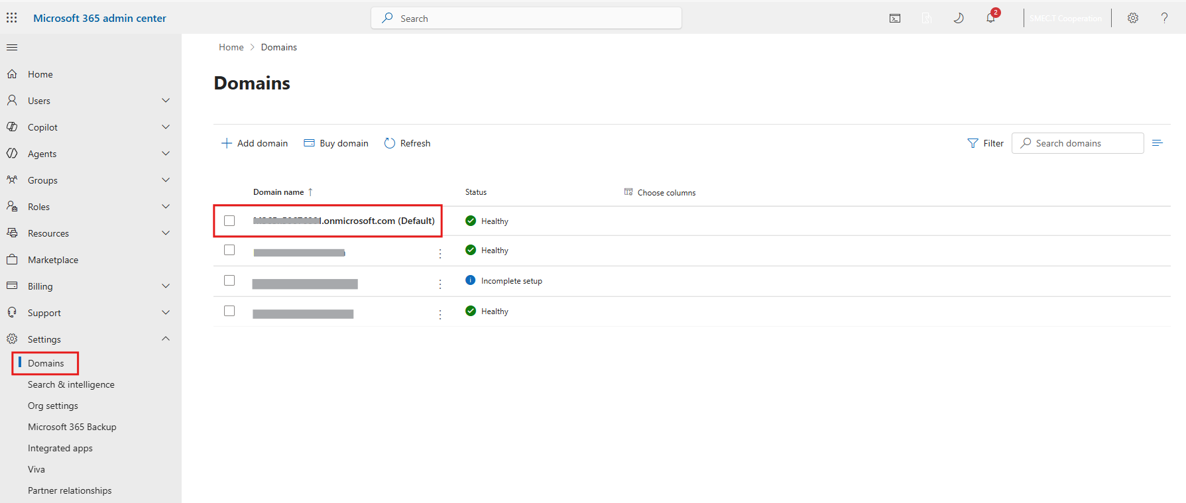Click the Domains breadcrumb
Image resolution: width=1186 pixels, height=503 pixels.
279,47
